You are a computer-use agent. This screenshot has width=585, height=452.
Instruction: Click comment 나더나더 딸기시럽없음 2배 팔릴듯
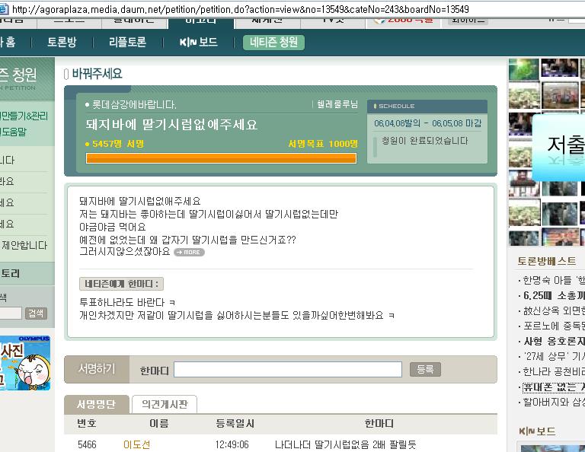[x=346, y=444]
